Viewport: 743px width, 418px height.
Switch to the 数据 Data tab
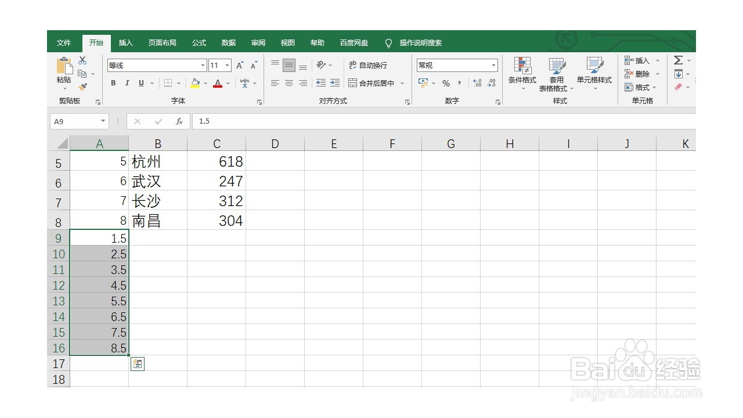(229, 43)
